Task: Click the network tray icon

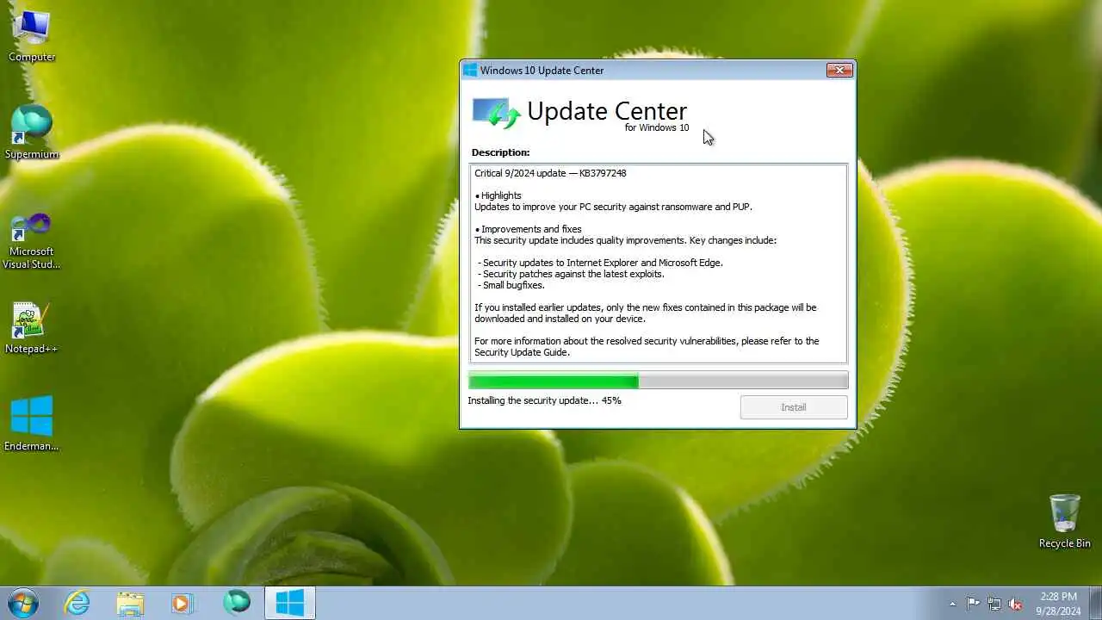Action: pos(994,604)
